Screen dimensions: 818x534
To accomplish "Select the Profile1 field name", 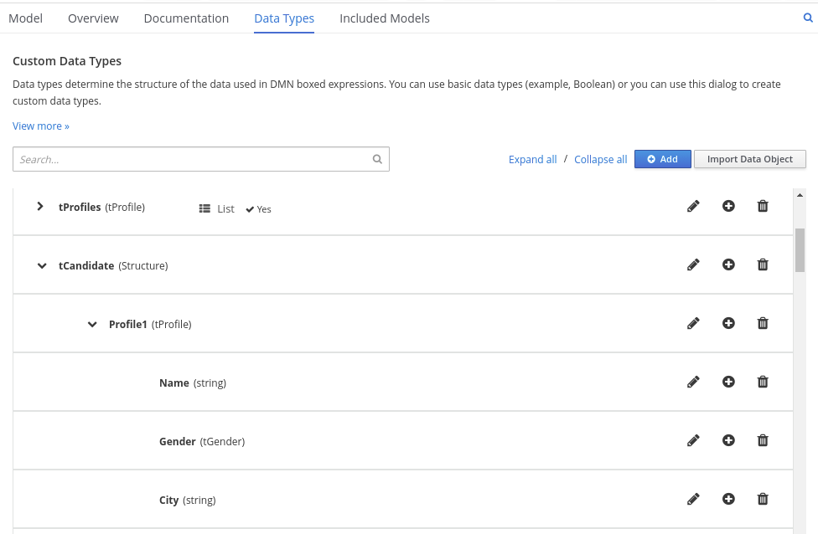I will tap(127, 324).
